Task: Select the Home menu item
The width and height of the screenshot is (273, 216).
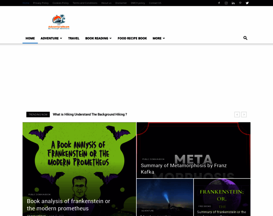Action: point(30,38)
